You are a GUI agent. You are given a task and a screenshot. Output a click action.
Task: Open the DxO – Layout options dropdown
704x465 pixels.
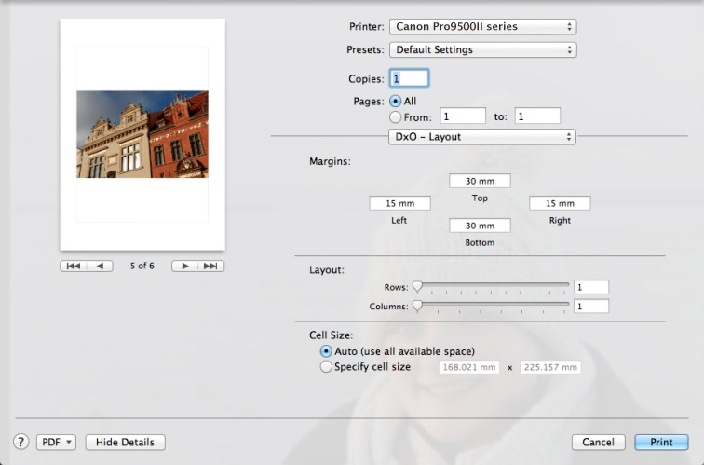click(x=481, y=137)
